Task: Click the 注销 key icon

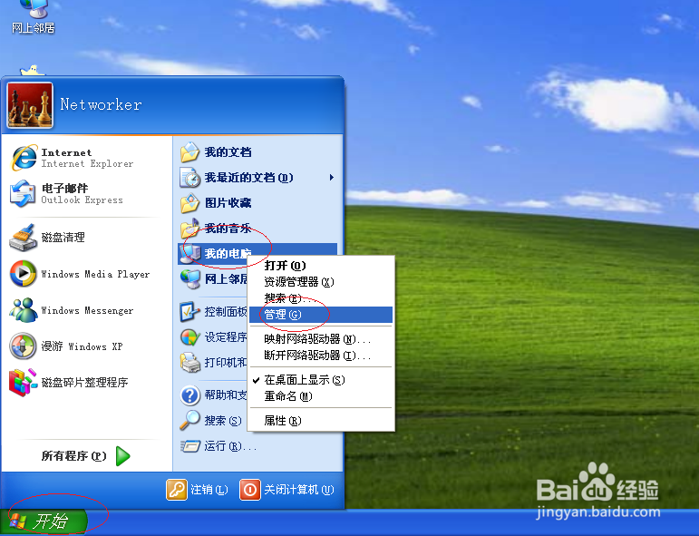Action: pos(177,490)
